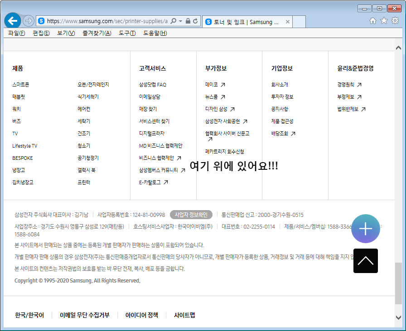Click the Home icon in browser toolbar

pos(373,21)
